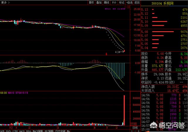
Task: Click the 标记 mark button
Action: pos(122,2)
